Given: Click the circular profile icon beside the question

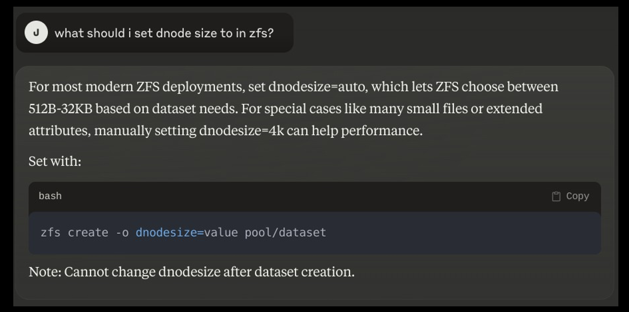Looking at the screenshot, I should pyautogui.click(x=37, y=32).
